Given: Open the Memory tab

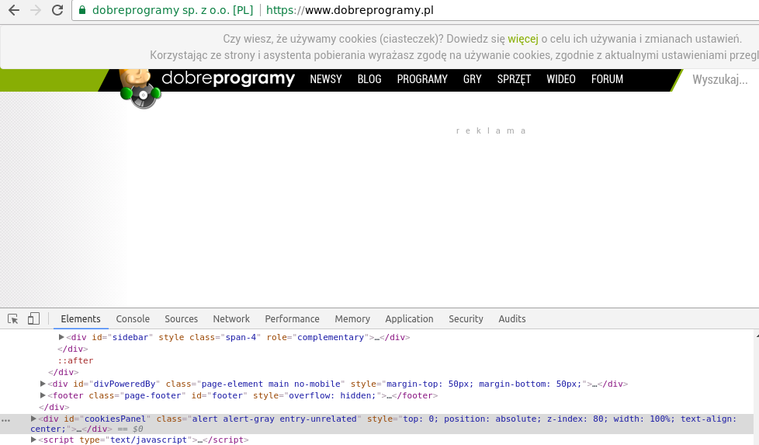Looking at the screenshot, I should pyautogui.click(x=352, y=318).
